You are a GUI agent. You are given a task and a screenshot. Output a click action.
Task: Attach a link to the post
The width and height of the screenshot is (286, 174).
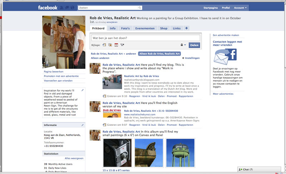coord(104,45)
